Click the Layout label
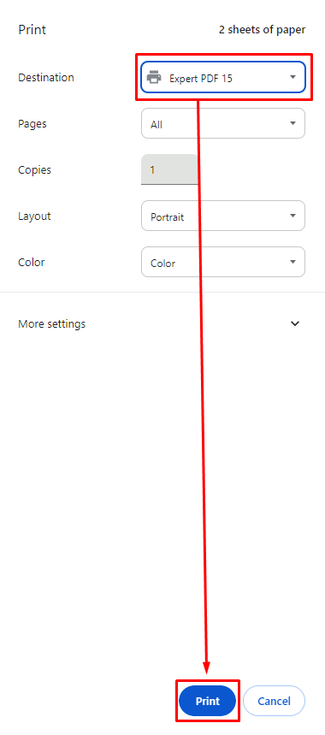Screen dimensions: 325x735 [34, 216]
